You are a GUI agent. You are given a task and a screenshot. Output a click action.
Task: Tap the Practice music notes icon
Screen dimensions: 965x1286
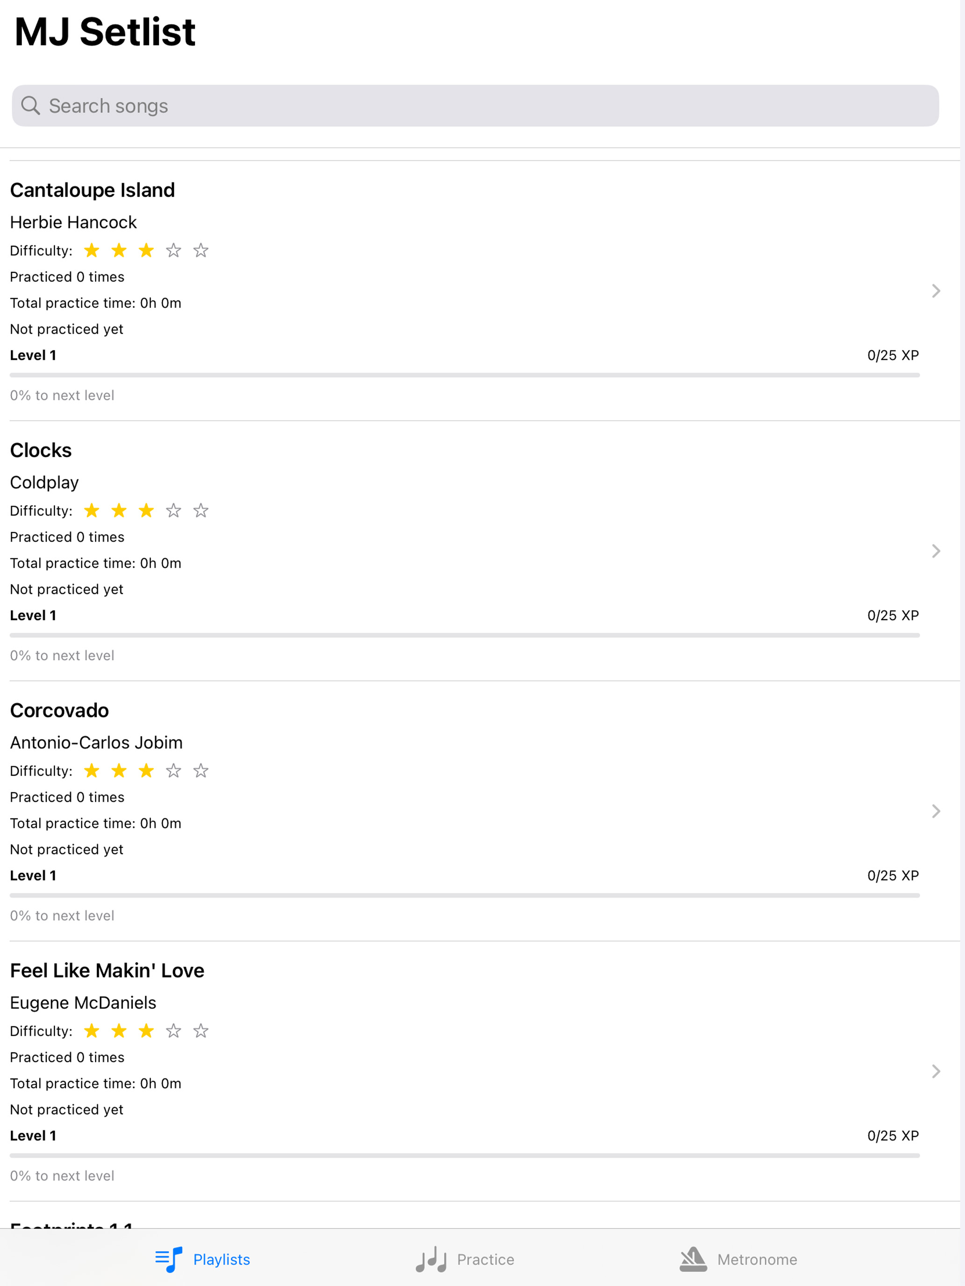point(431,1259)
